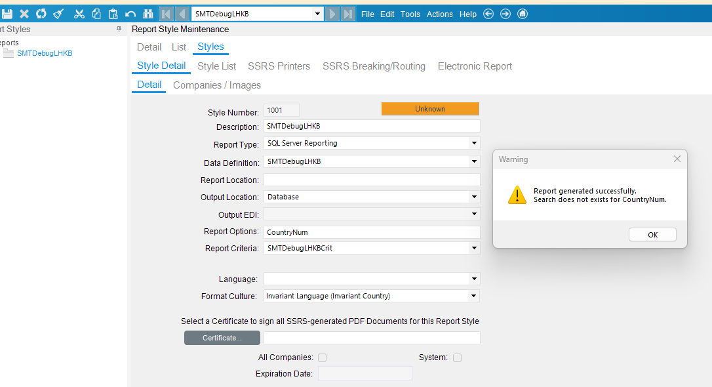Open search with the binoculars icon
Image resolution: width=712 pixels, height=387 pixels.
point(148,14)
